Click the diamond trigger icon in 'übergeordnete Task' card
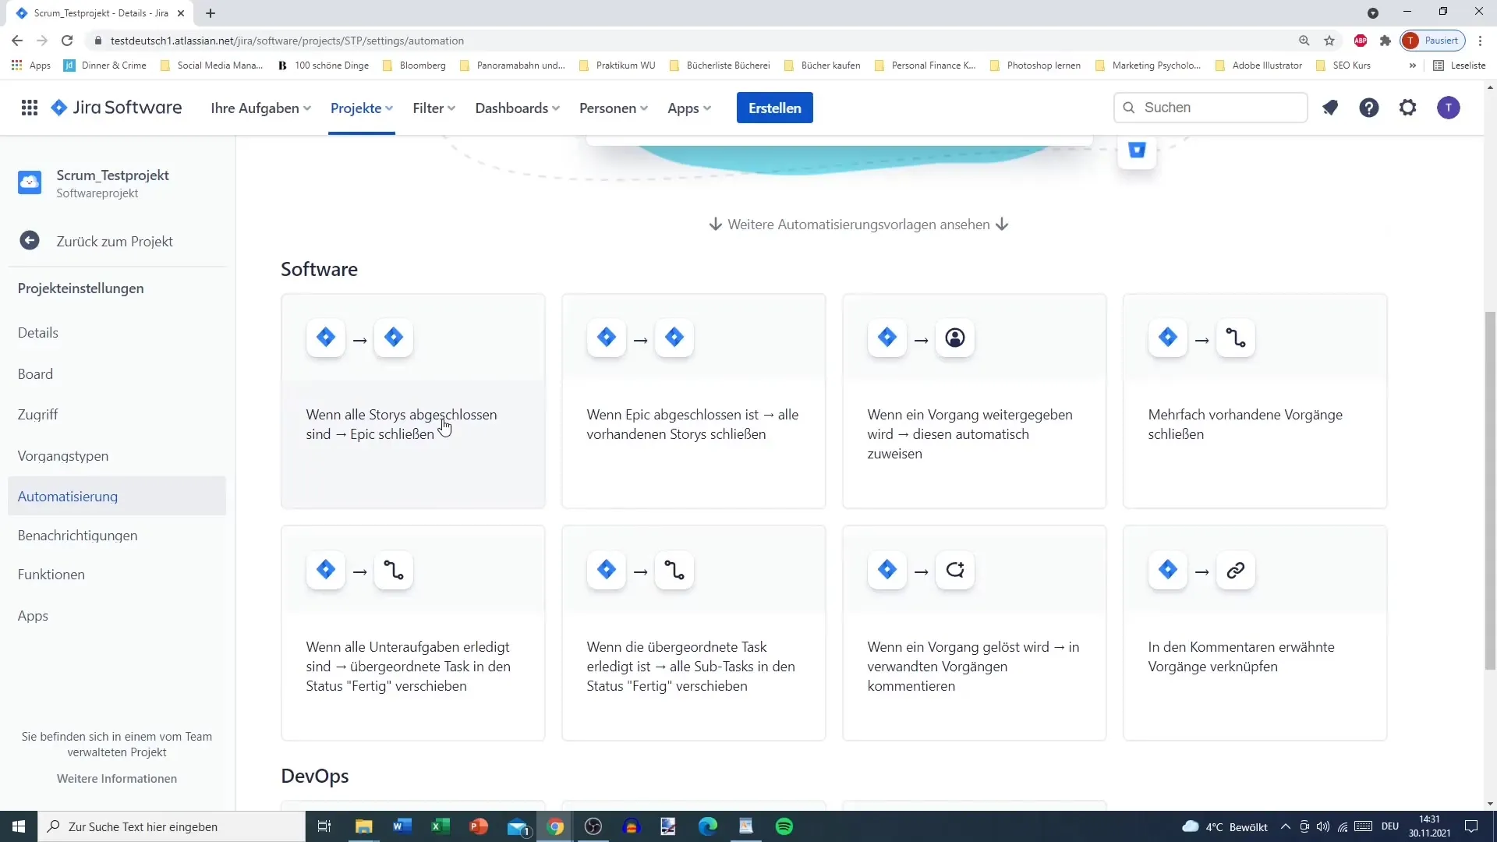 607,571
